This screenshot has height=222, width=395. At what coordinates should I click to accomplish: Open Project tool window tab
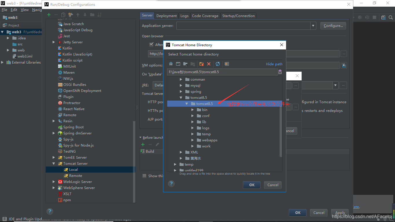click(x=11, y=25)
